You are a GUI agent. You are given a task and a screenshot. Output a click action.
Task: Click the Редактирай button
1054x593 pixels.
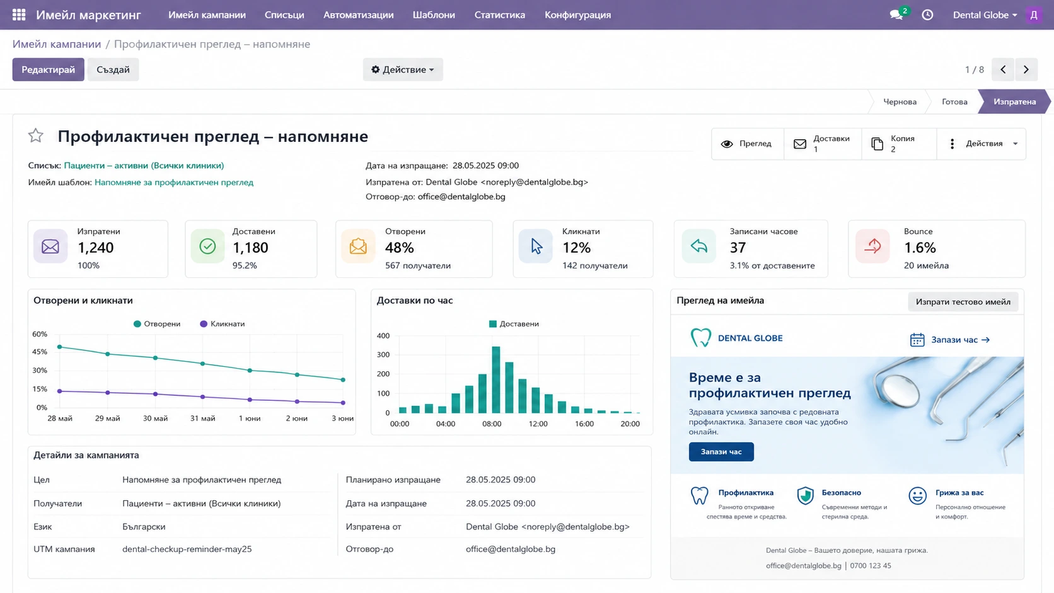click(48, 69)
